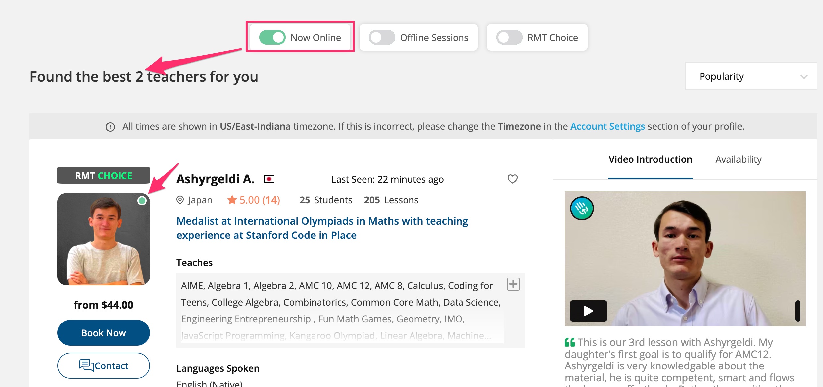Click the heart favorite icon
823x387 pixels.
click(x=512, y=179)
